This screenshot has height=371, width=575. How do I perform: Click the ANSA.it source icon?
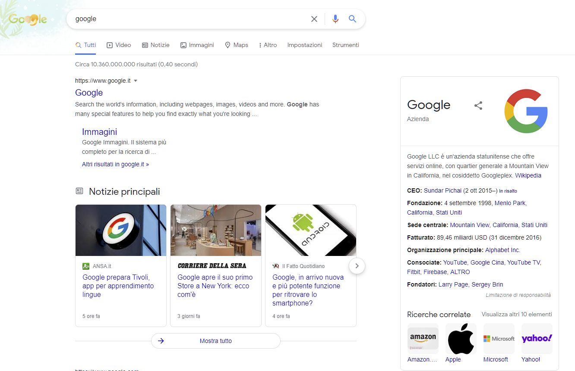pyautogui.click(x=86, y=266)
